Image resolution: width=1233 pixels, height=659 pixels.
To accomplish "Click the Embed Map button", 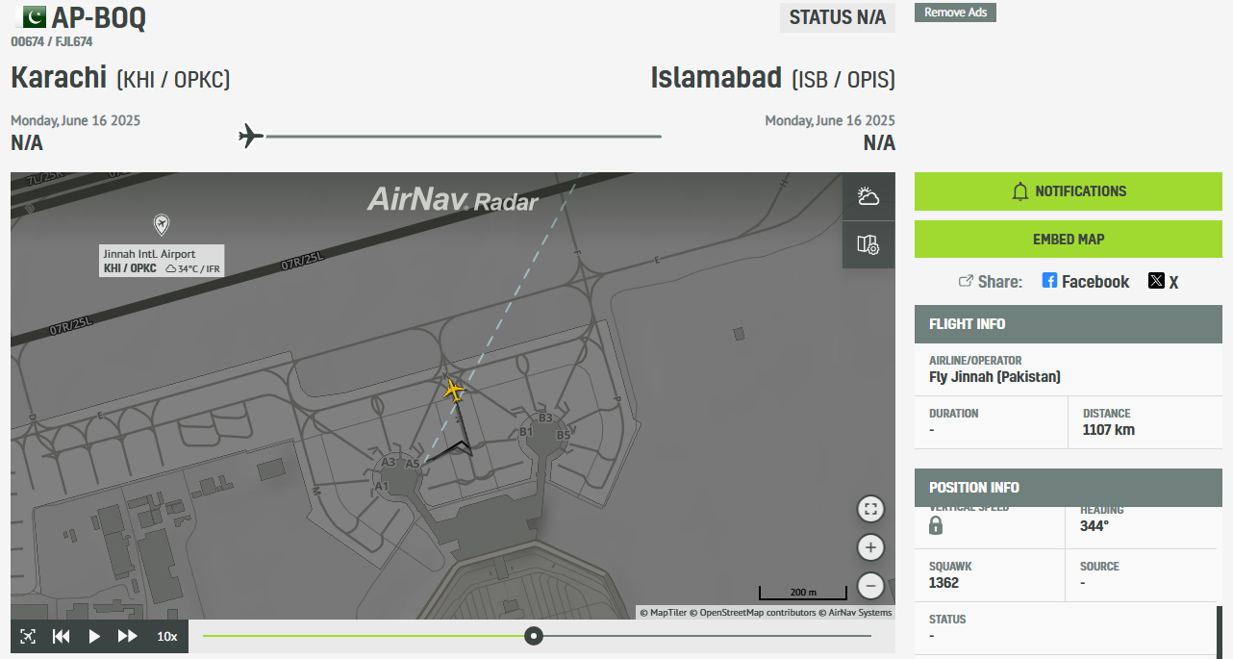I will pyautogui.click(x=1069, y=239).
